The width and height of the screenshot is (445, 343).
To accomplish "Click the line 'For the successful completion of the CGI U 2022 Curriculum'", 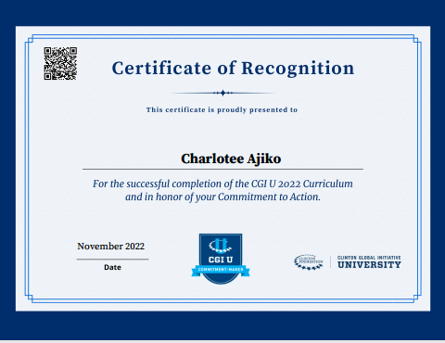I will (x=222, y=184).
